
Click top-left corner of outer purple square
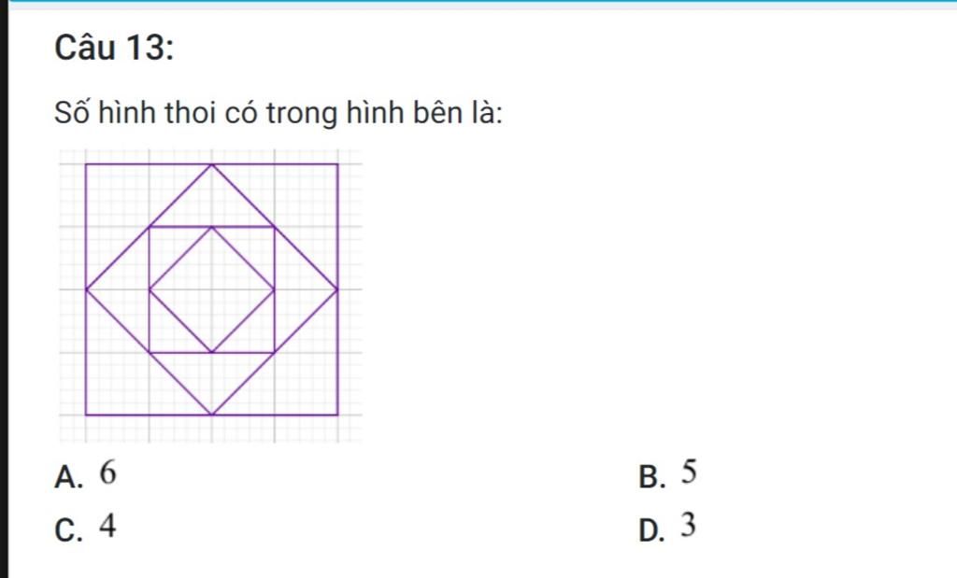tap(86, 164)
